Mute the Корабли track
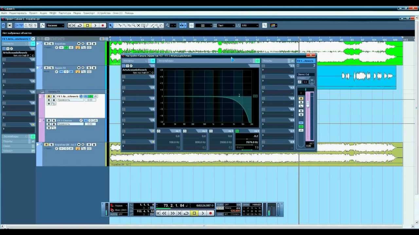This screenshot has height=235, width=419. (x=46, y=44)
